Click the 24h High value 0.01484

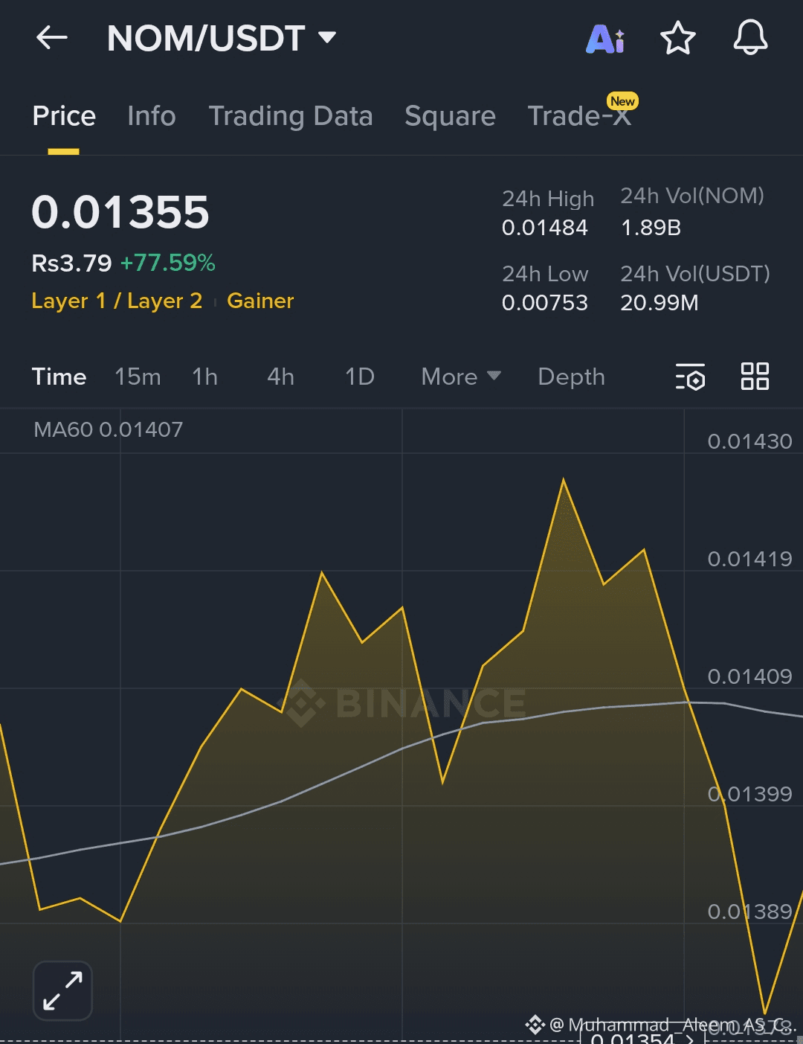click(x=545, y=228)
